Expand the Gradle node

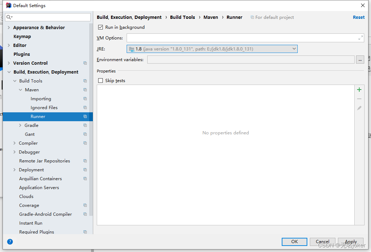tap(20, 125)
